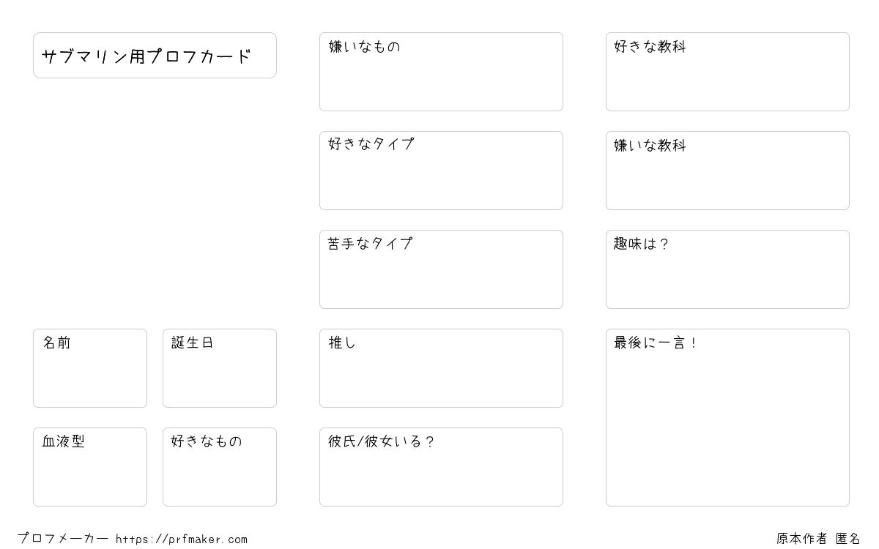Click the 誕生日 label text
The image size is (879, 549).
193,343
